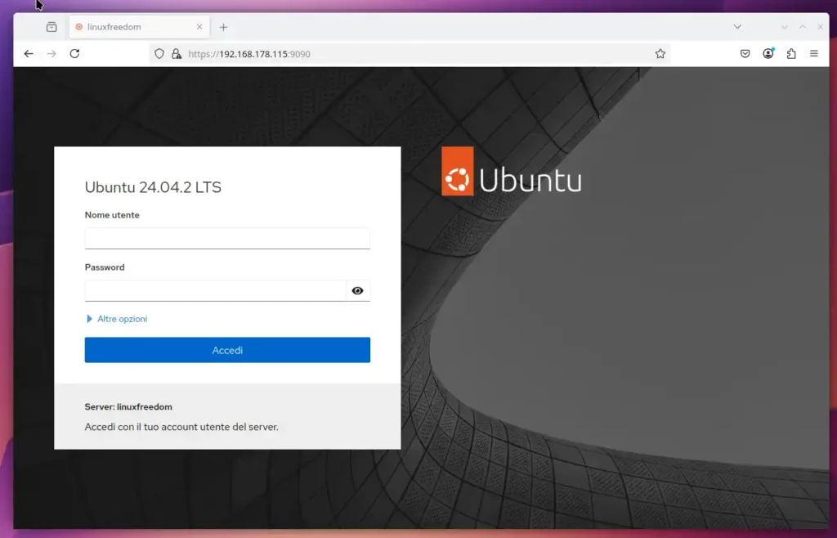Show password with the eye icon
The image size is (837, 538).
(x=358, y=290)
